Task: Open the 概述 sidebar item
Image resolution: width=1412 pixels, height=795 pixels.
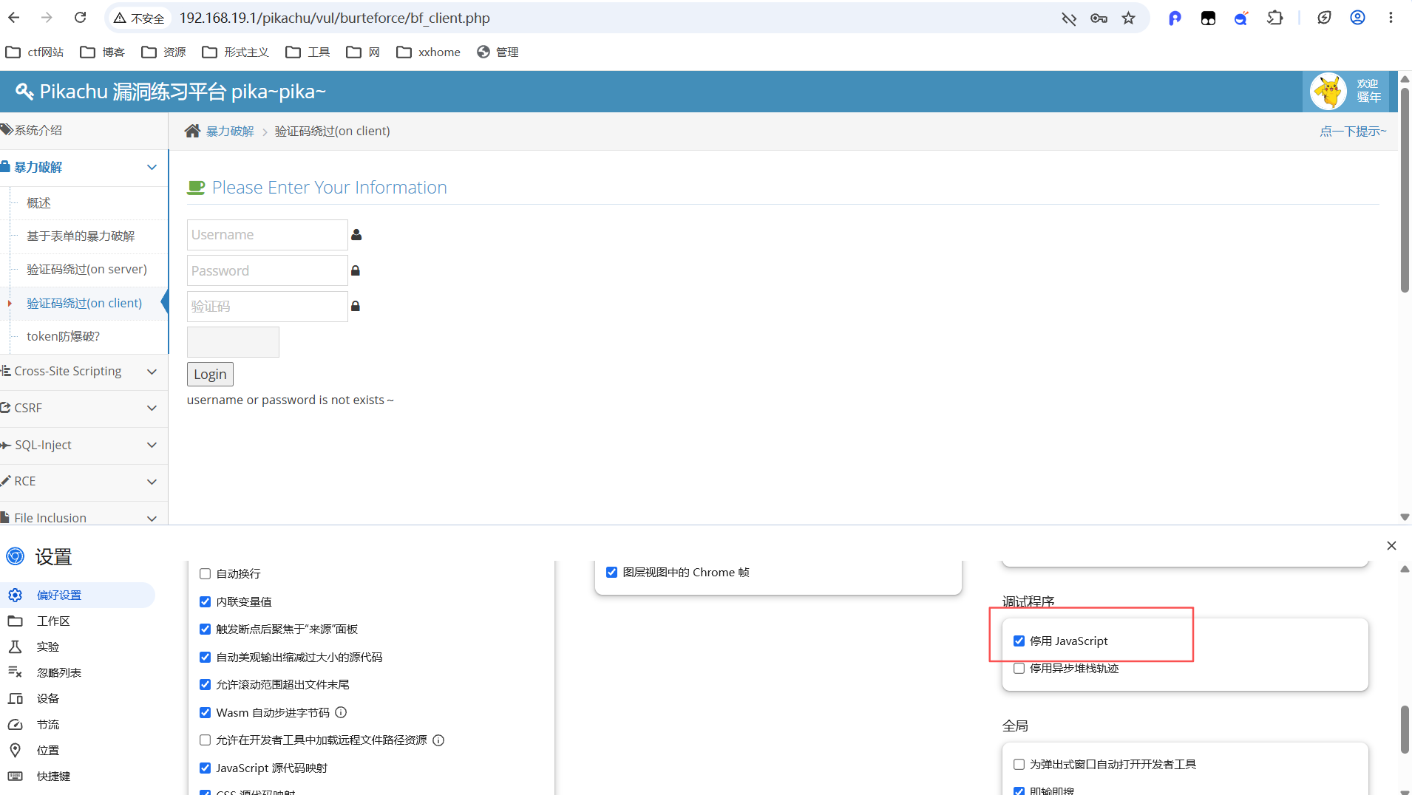Action: (38, 202)
